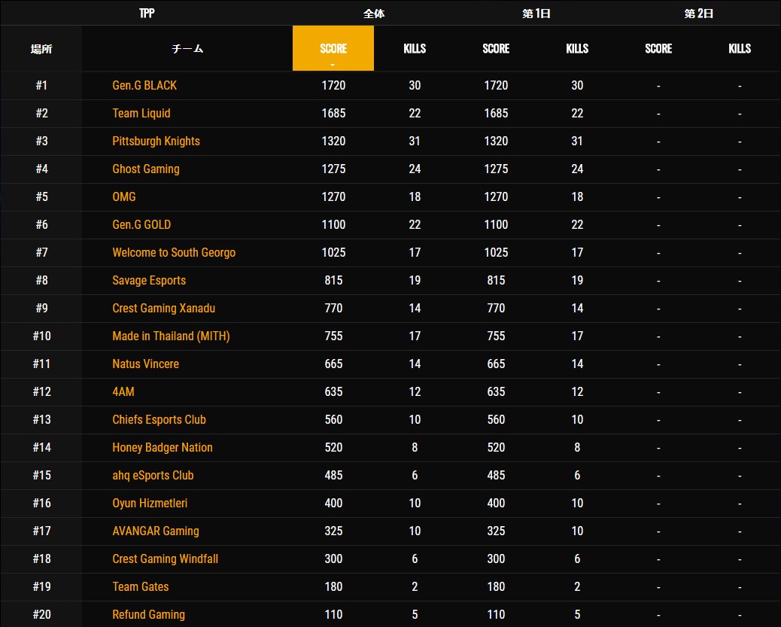Click overall score 110 for Refund Gaming
The image size is (781, 627).
(x=333, y=614)
